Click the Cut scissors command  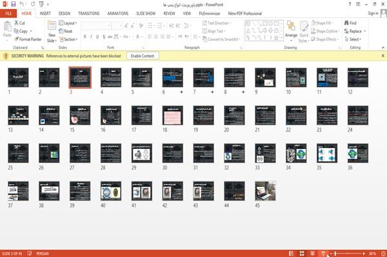[x=19, y=23]
